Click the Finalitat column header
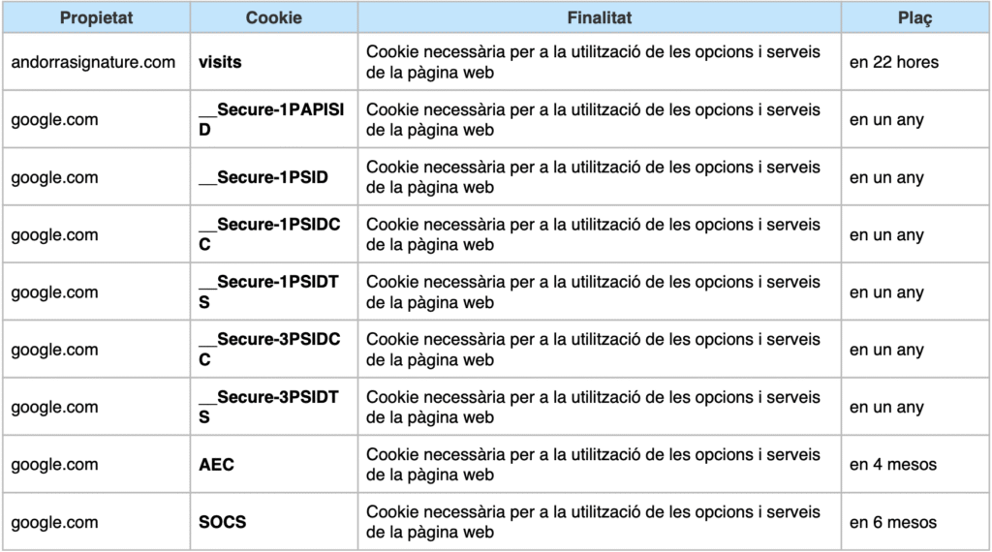992x552 pixels. 599,17
